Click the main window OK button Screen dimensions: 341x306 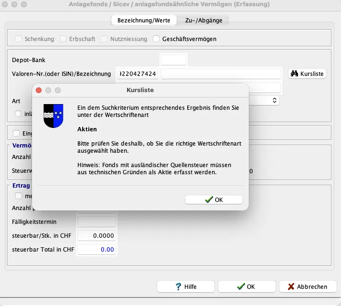point(246,286)
